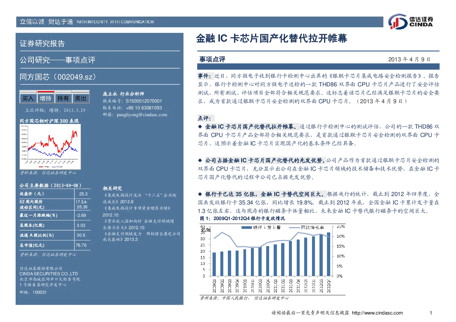The image size is (456, 322).
Task: Click the 卖出 rating box
Action: tap(81, 98)
